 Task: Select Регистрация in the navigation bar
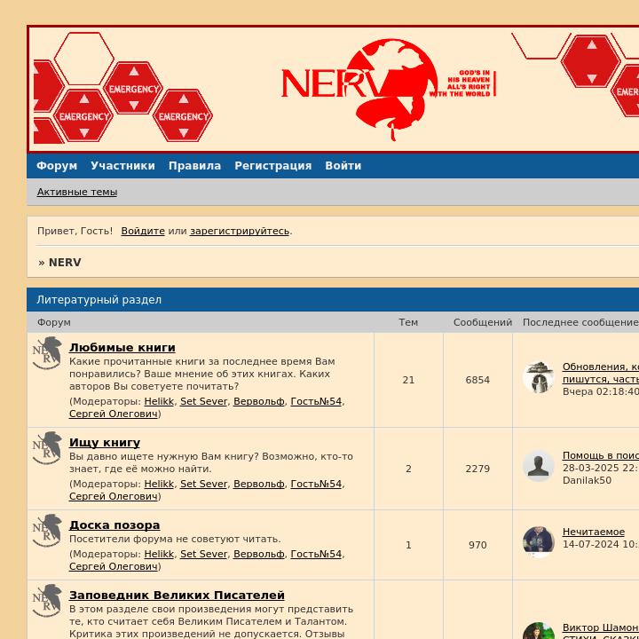pos(272,166)
